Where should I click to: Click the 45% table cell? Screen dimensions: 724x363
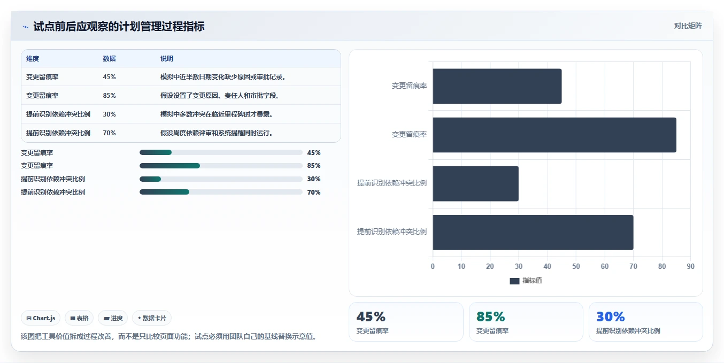(x=109, y=77)
